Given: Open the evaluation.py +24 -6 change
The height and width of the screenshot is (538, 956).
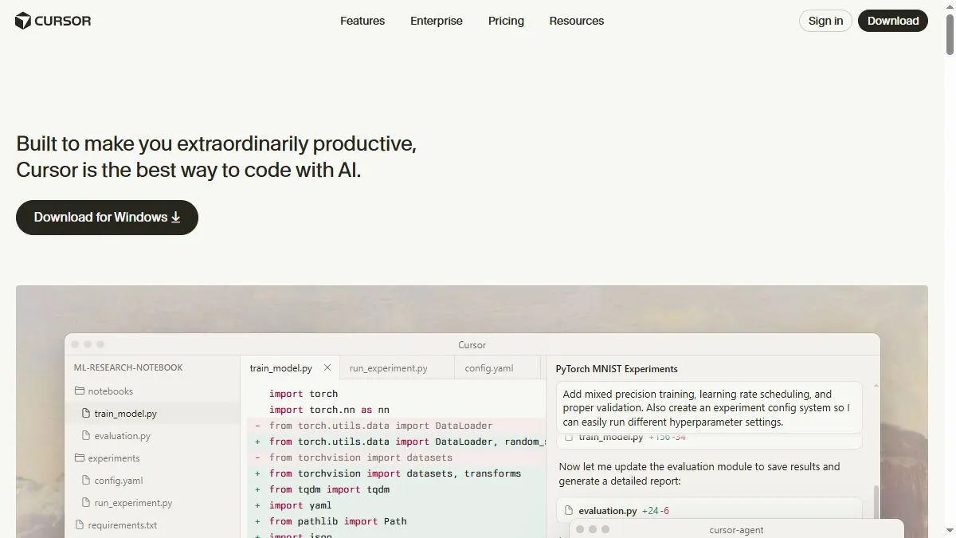Looking at the screenshot, I should click(x=709, y=510).
